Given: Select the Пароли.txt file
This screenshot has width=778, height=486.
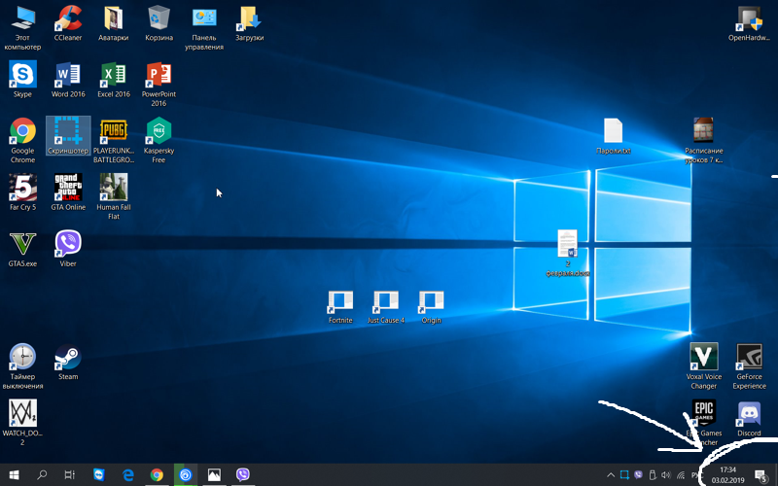Looking at the screenshot, I should click(x=614, y=136).
